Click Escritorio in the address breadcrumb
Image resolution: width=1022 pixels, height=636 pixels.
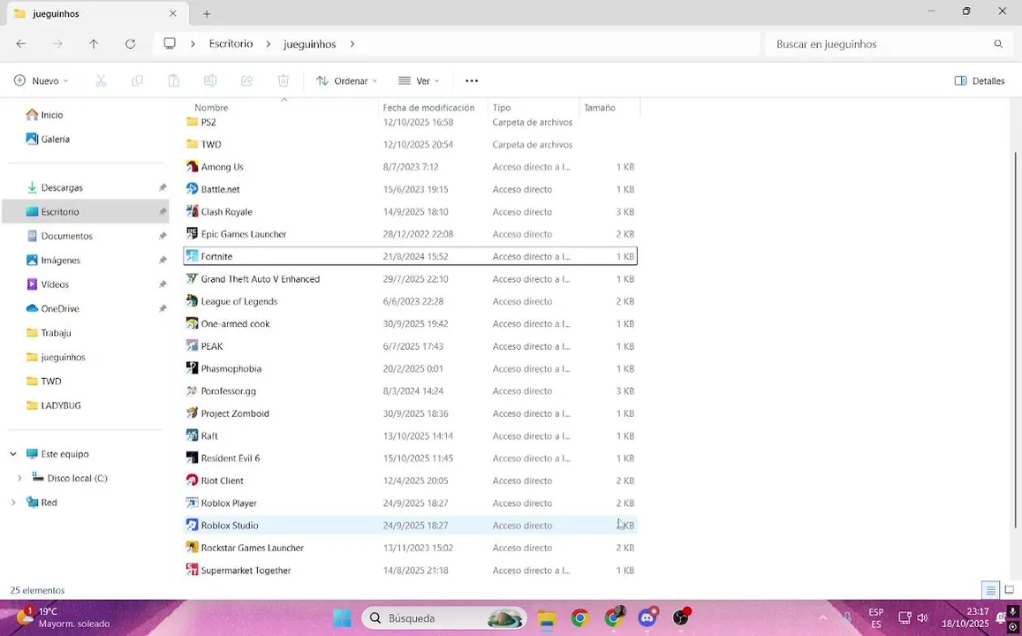pyautogui.click(x=231, y=43)
